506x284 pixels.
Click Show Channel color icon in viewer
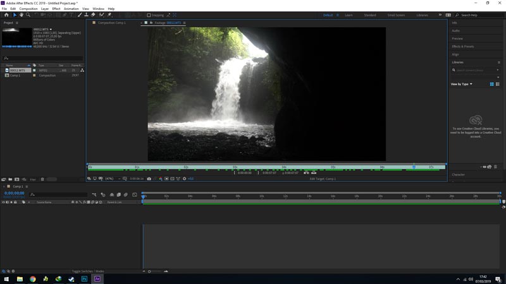pos(161,179)
